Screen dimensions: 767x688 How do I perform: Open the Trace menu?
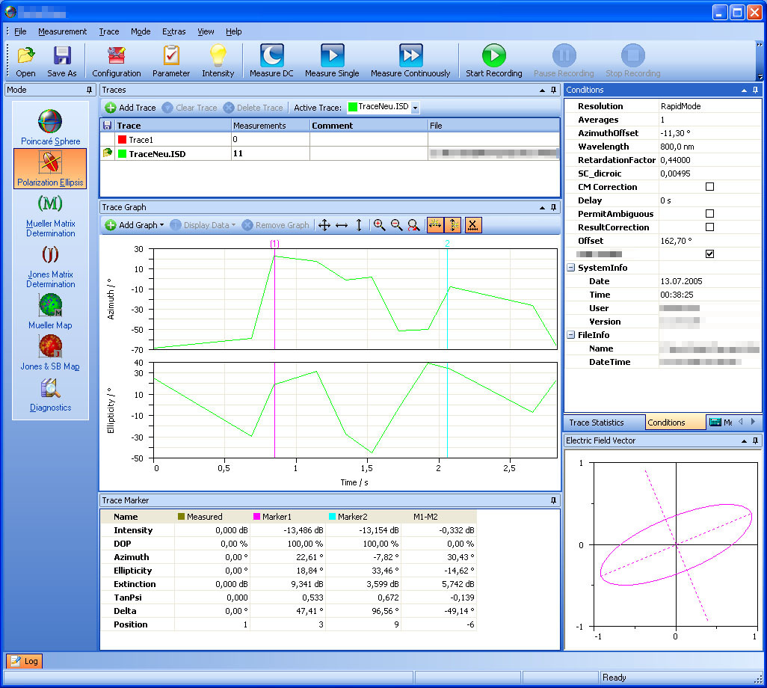coord(108,31)
